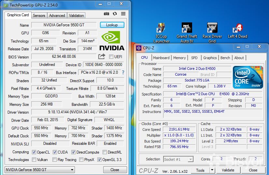Expand the Tools dropdown arrow in CPU-Z
This screenshot has height=175, width=269.
pyautogui.click(x=212, y=170)
